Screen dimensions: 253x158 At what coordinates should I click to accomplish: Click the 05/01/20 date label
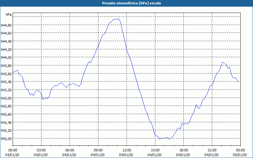(240, 155)
